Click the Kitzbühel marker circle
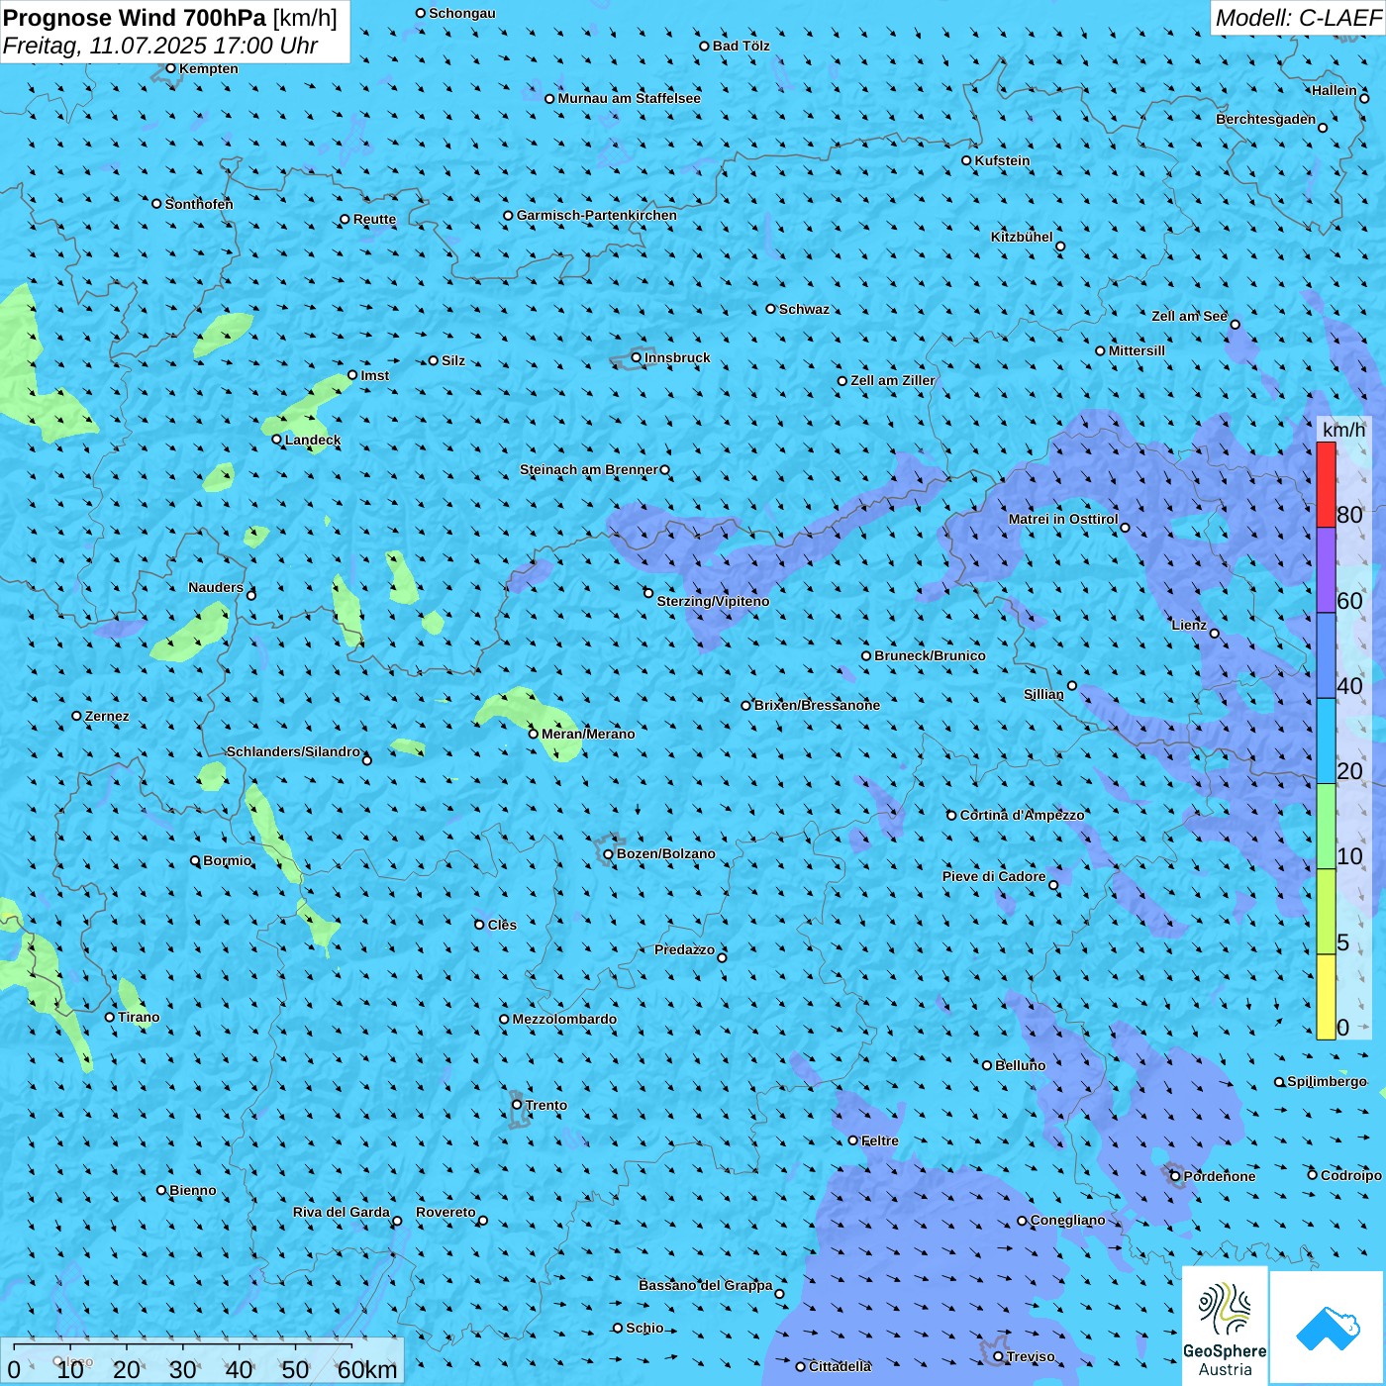 [1060, 247]
